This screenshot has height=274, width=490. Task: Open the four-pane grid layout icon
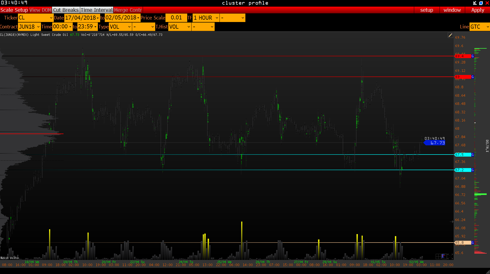438,256
